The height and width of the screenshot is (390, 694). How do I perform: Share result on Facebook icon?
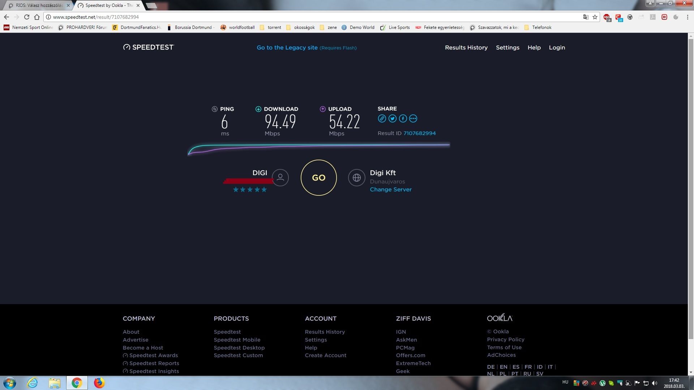tap(403, 118)
